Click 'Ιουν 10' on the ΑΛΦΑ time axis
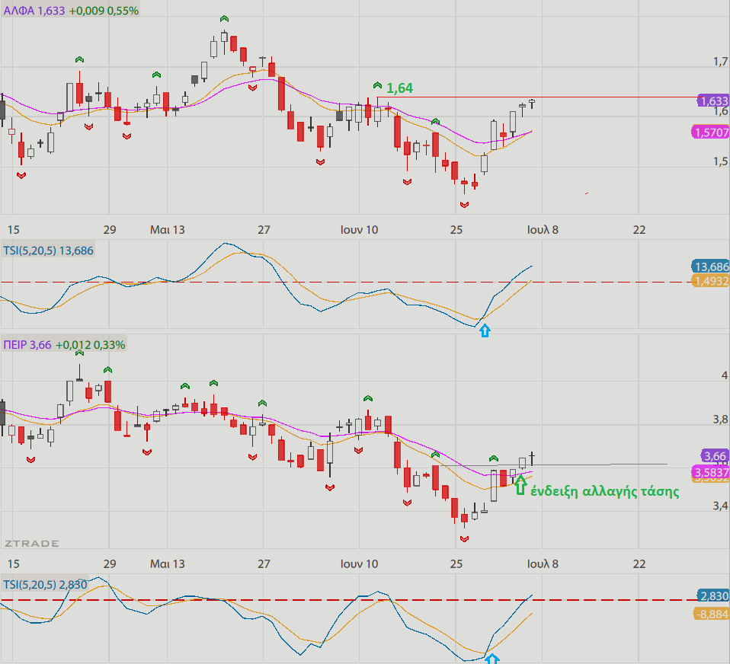Viewport: 730px width, 664px height. (359, 230)
